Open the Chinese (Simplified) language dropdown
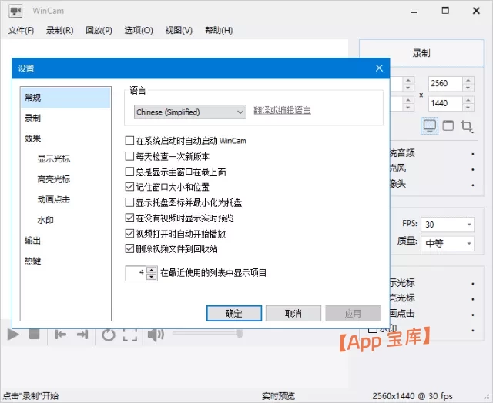 pyautogui.click(x=190, y=112)
